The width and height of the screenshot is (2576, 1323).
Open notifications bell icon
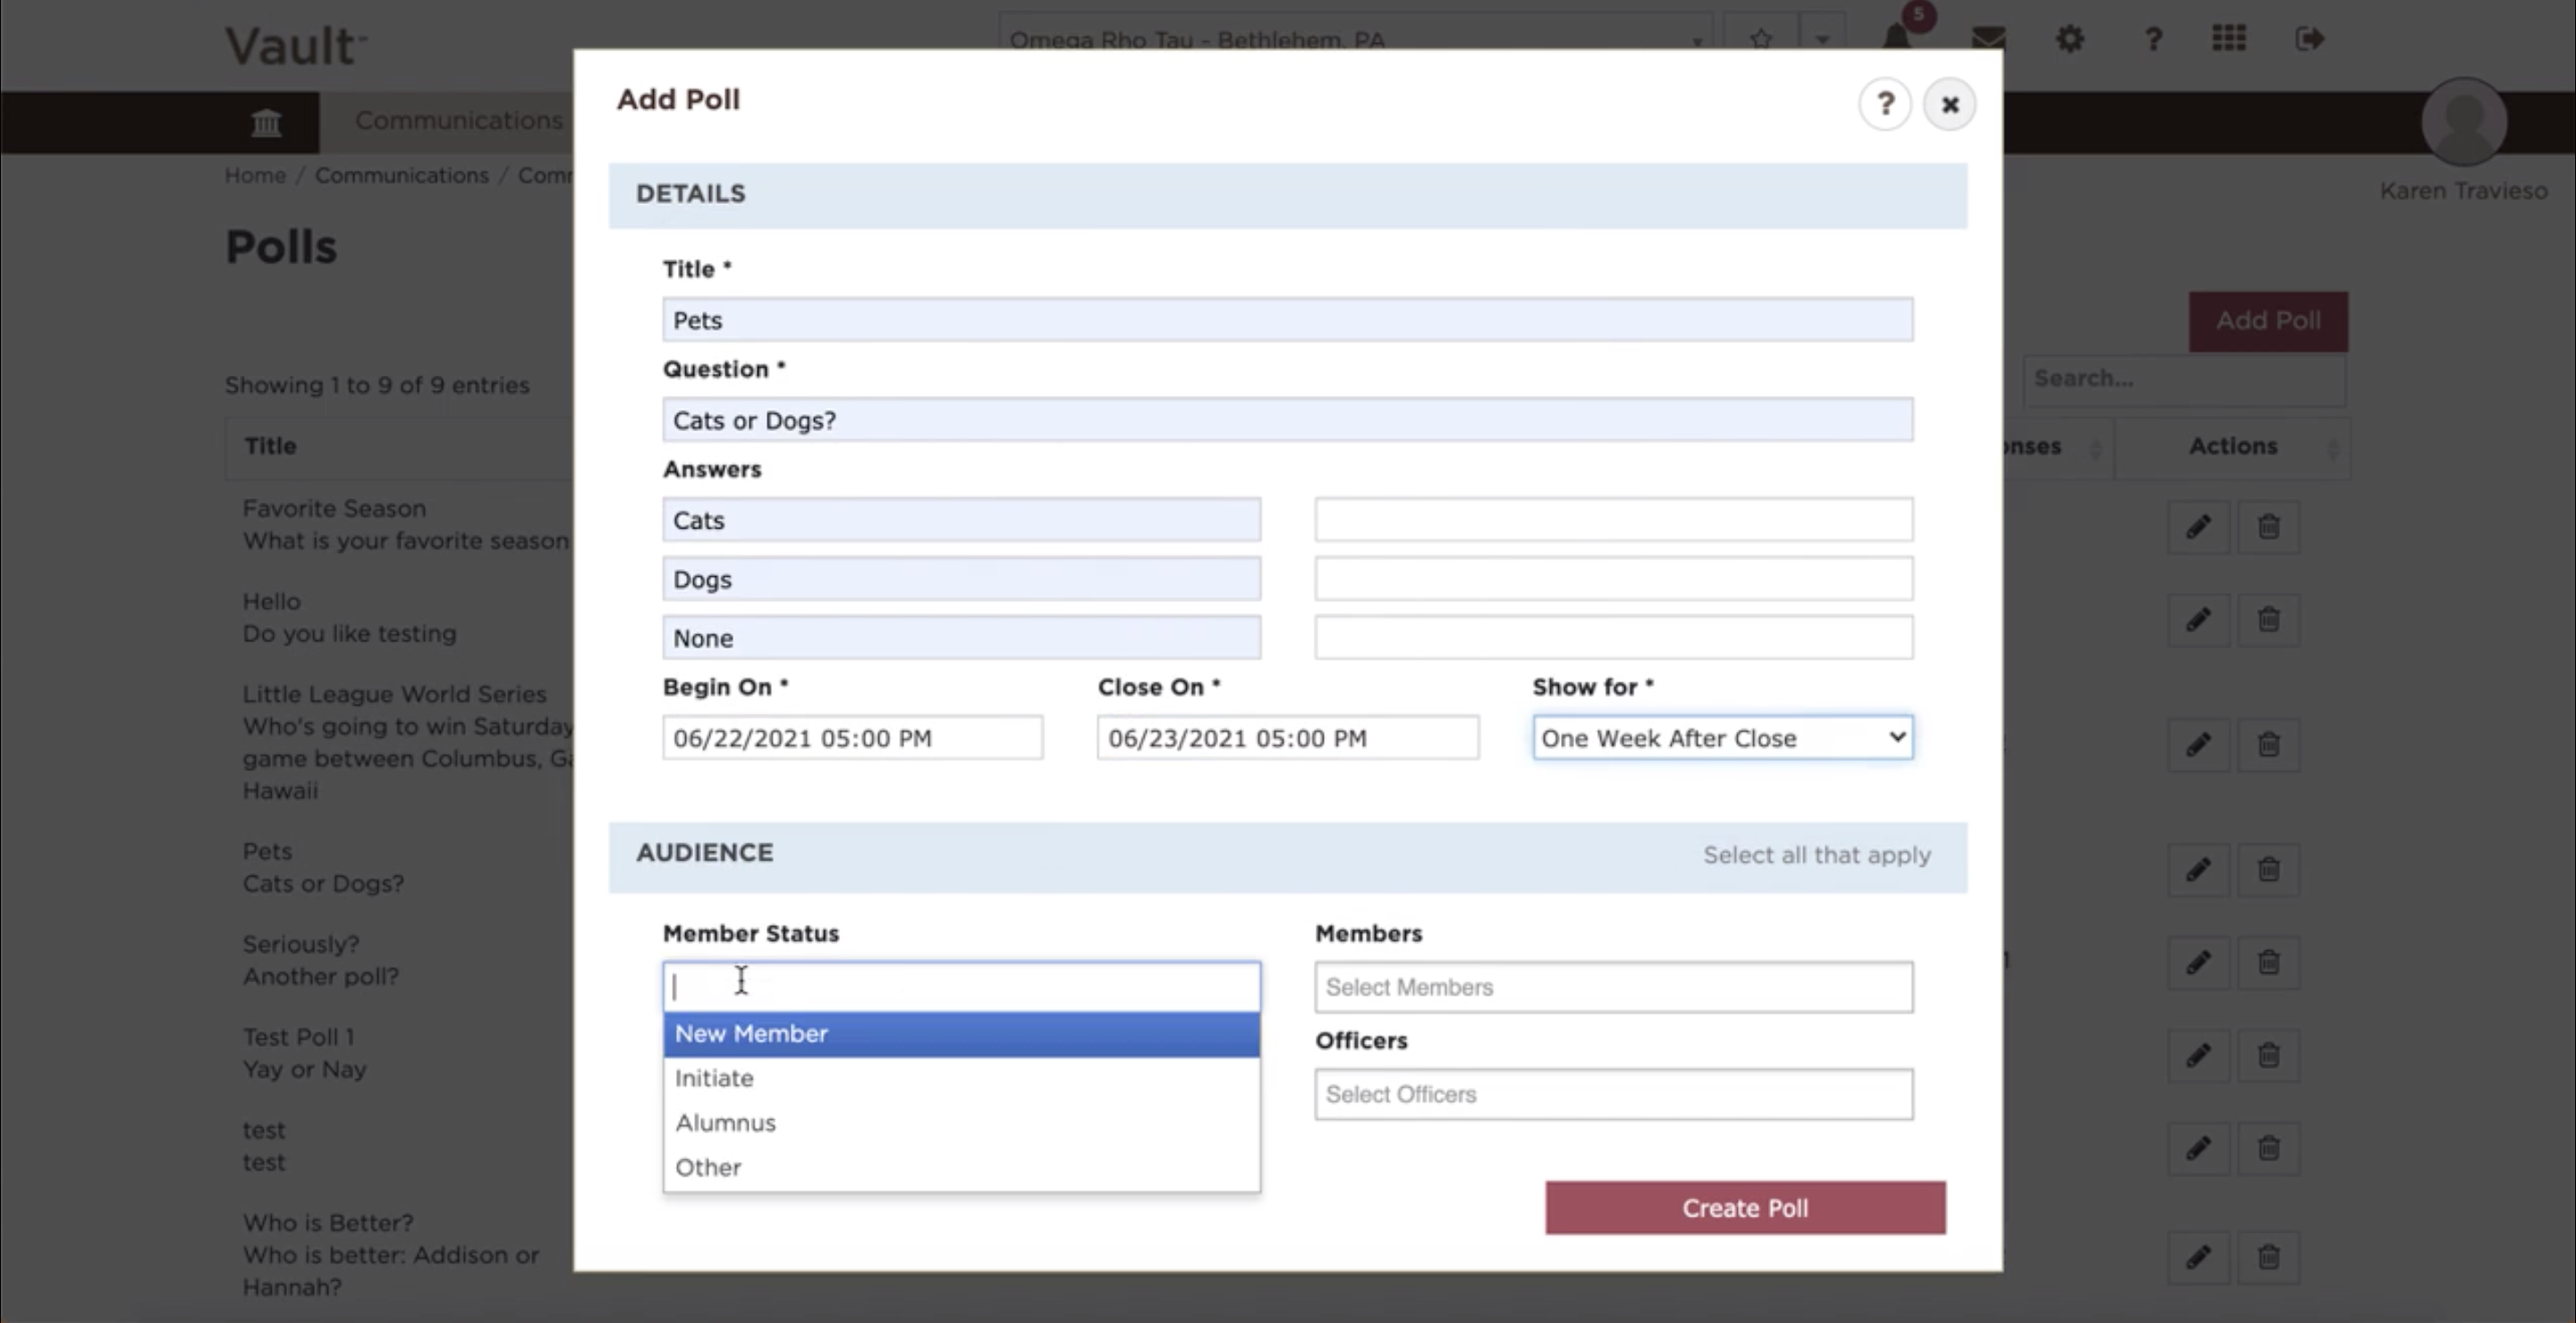1897,38
